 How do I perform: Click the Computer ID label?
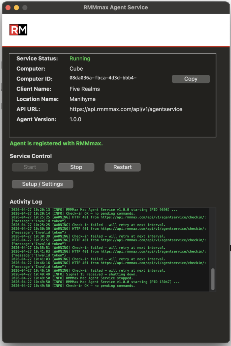pos(35,79)
